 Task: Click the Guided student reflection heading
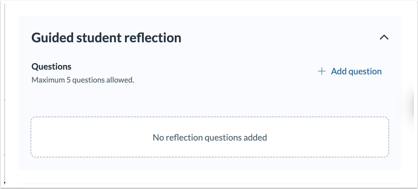click(x=106, y=38)
